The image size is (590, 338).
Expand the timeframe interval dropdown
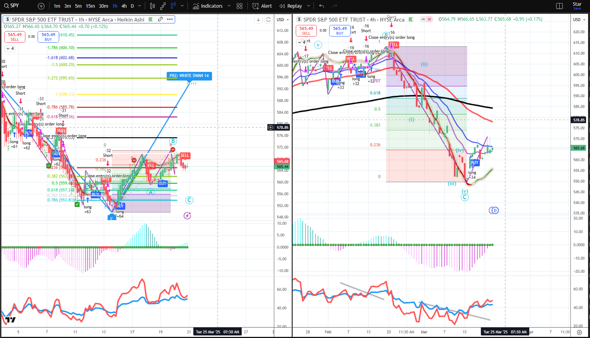[139, 6]
